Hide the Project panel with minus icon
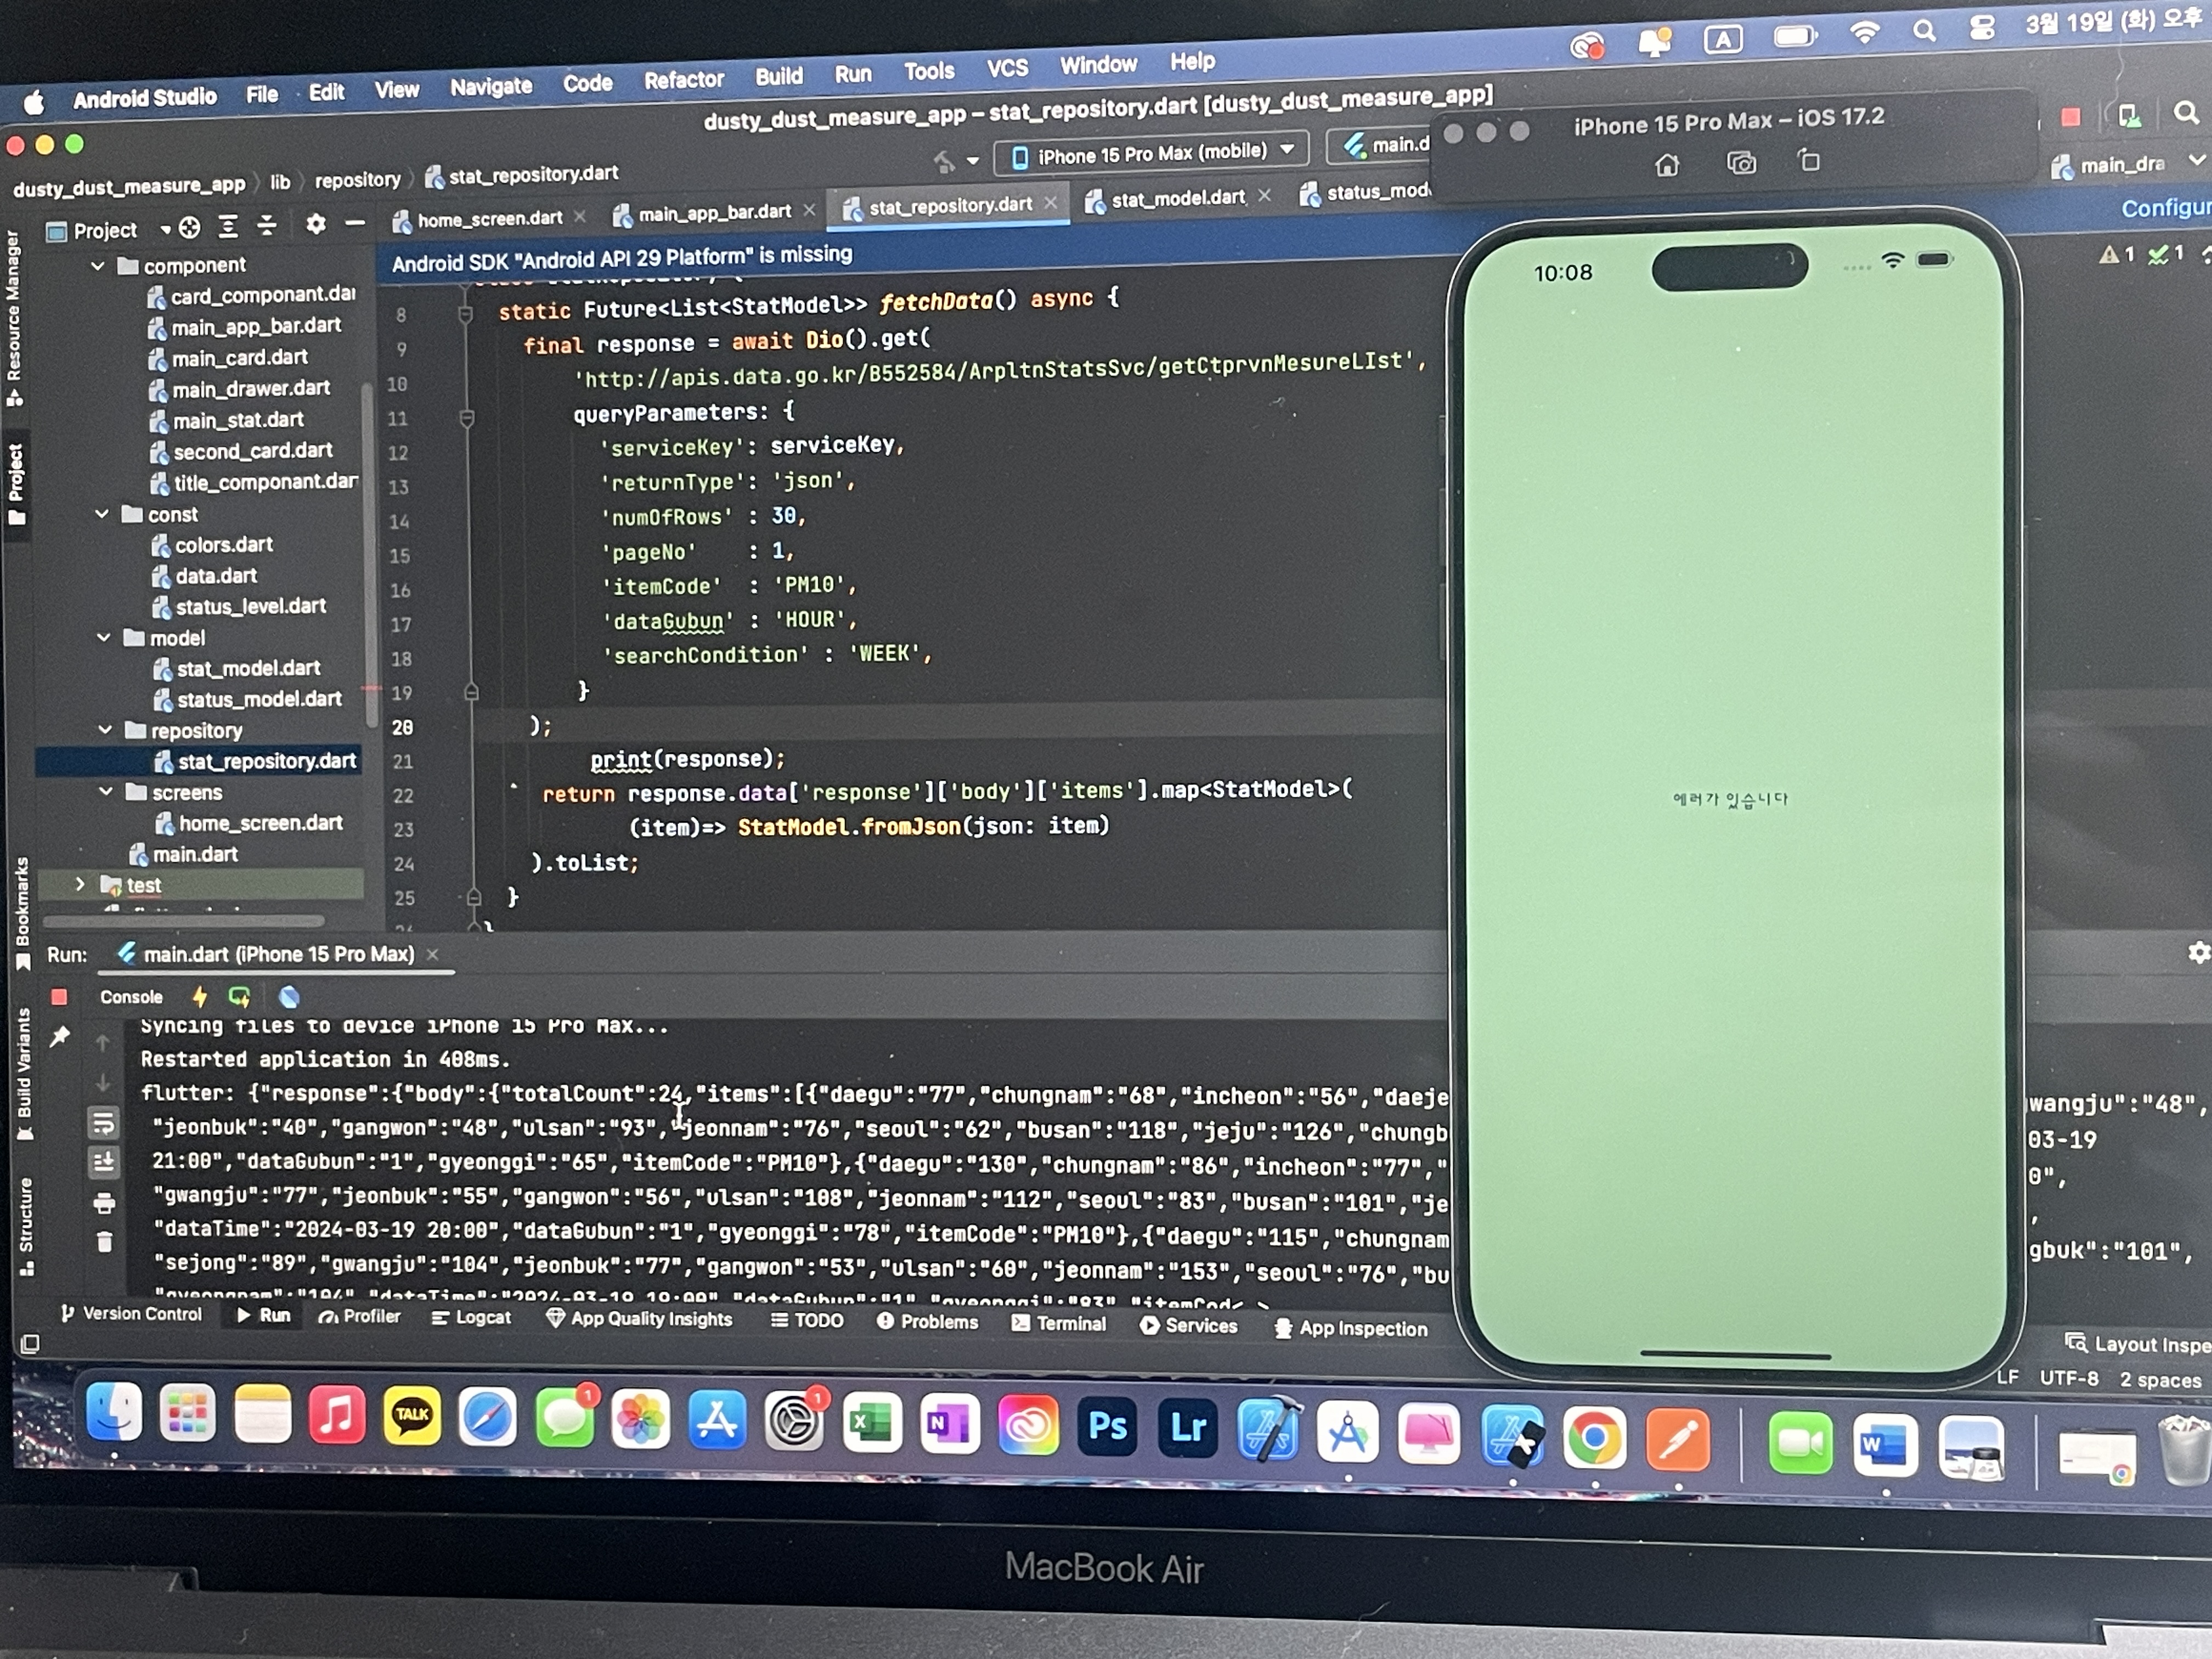 (354, 223)
